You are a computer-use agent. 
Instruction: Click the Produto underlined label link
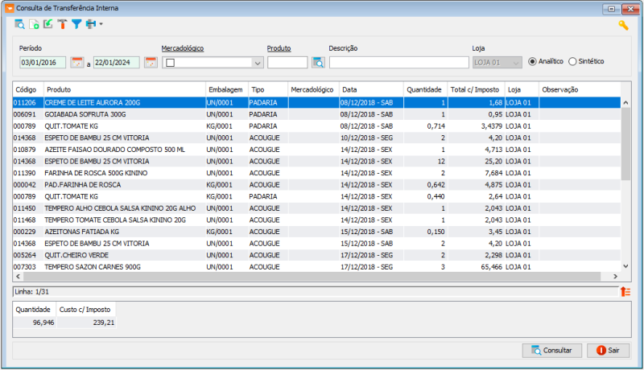(x=279, y=48)
